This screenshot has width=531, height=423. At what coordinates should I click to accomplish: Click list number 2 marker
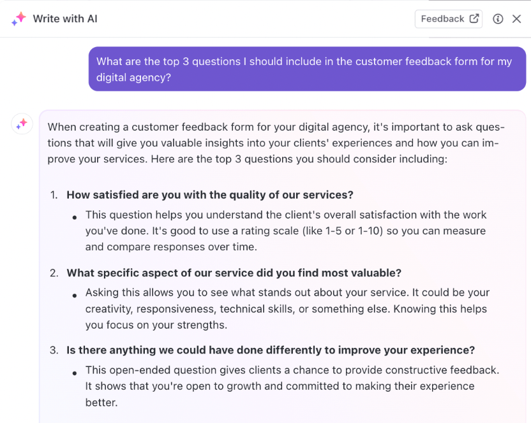(54, 273)
